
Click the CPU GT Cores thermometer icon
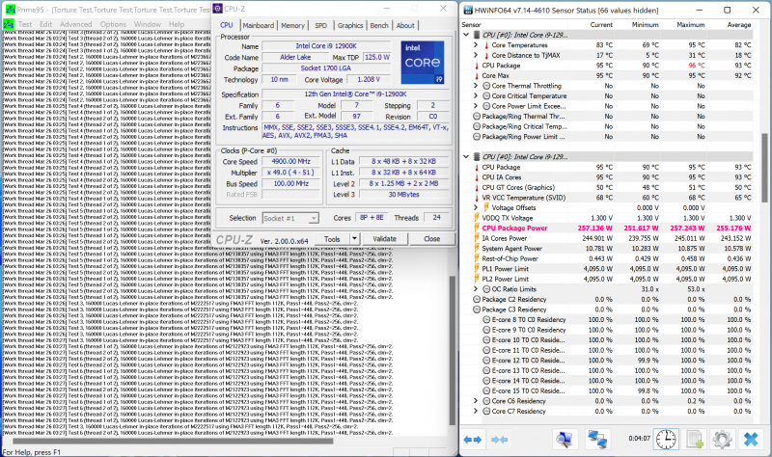pos(477,187)
